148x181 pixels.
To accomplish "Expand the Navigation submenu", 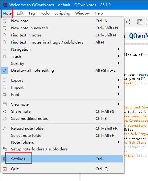I will click(x=62, y=49).
